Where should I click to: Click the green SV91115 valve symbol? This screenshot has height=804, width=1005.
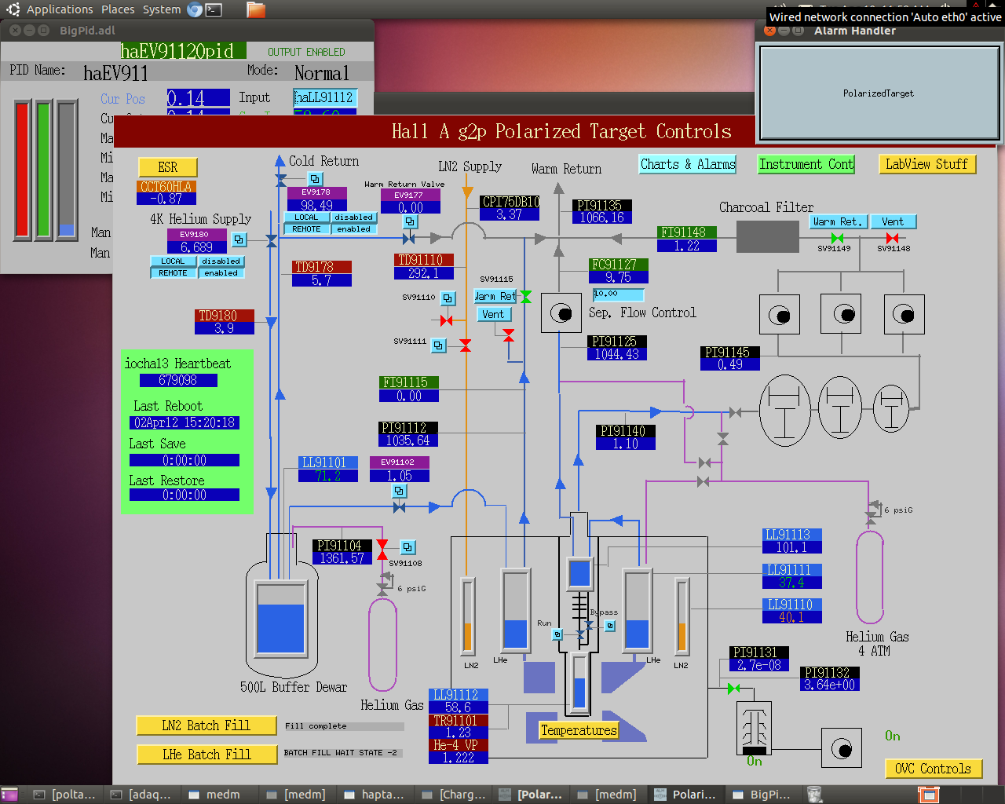(525, 297)
